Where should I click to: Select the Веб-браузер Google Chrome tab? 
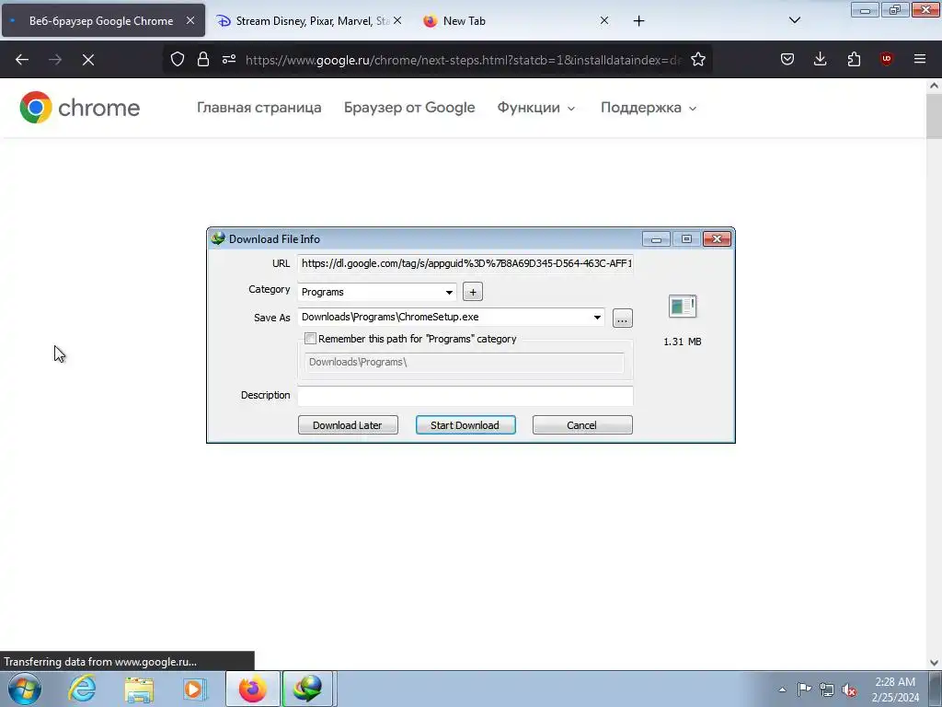[x=103, y=21]
